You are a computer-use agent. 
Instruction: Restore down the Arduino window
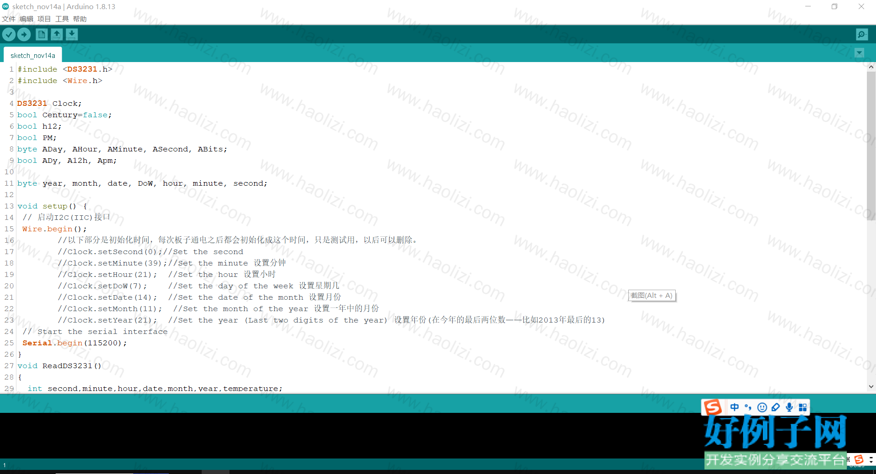click(834, 6)
